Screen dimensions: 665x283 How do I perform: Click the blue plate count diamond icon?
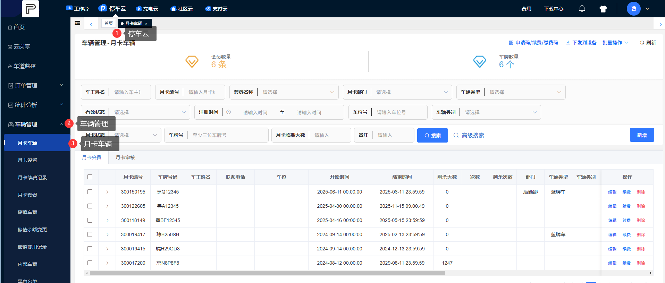coord(480,62)
